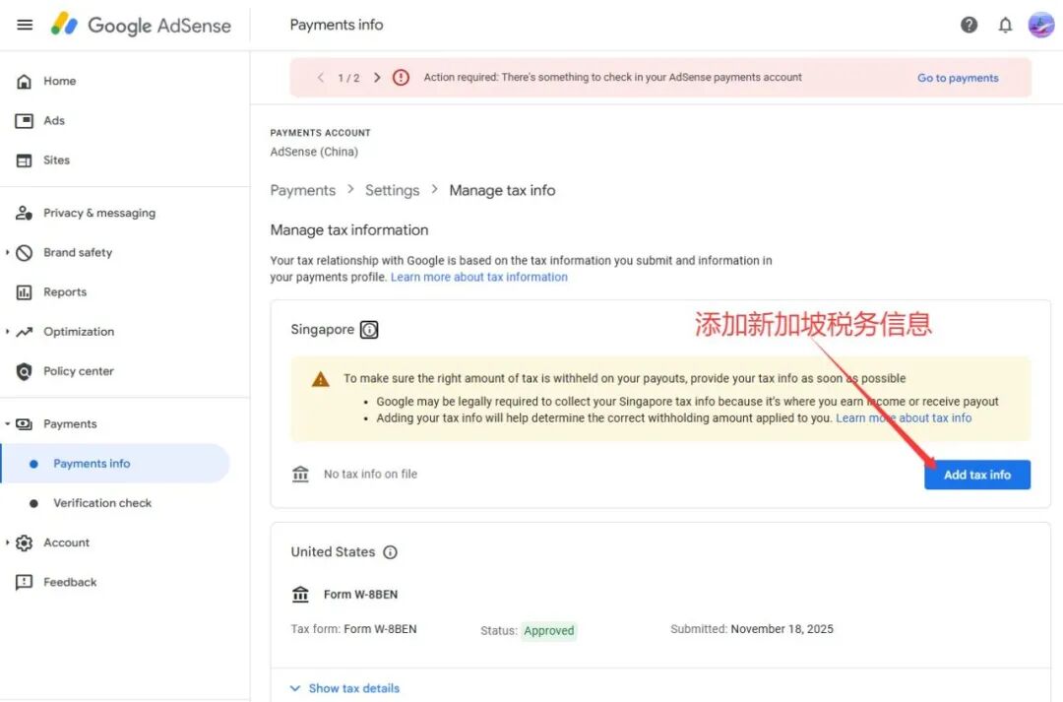
Task: Collapse the Payments menu arrow
Action: [8, 424]
